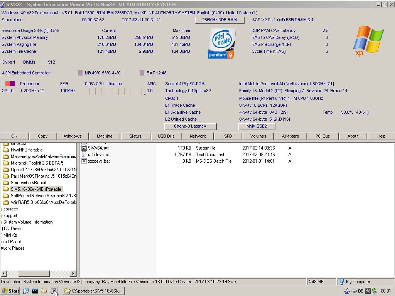The width and height of the screenshot is (395, 296).
Task: Select the SIV5.16x86&x64EnPortable folder icon
Action: click(5, 189)
